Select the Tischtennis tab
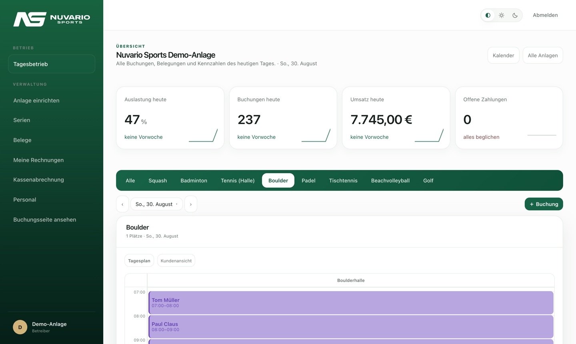Image resolution: width=576 pixels, height=344 pixels. (x=343, y=180)
